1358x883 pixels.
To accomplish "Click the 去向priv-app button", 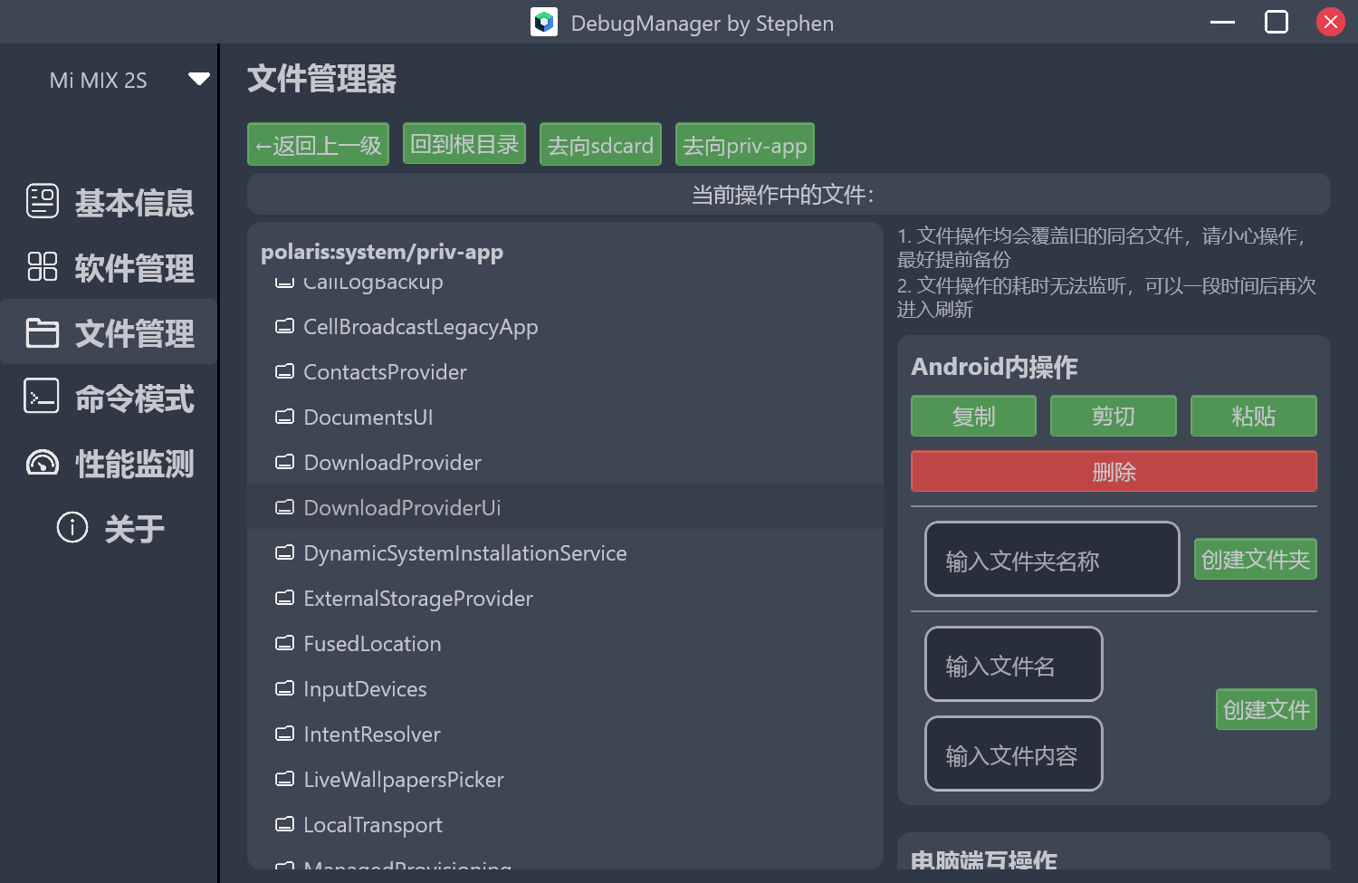I will pyautogui.click(x=744, y=143).
